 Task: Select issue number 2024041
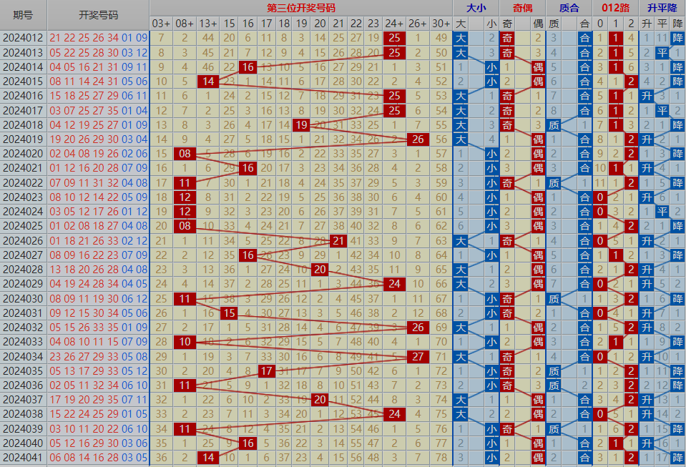[23, 458]
